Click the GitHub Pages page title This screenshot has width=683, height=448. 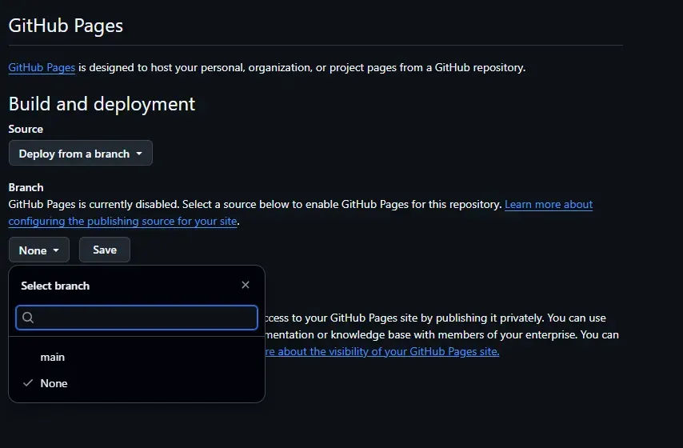tap(66, 26)
